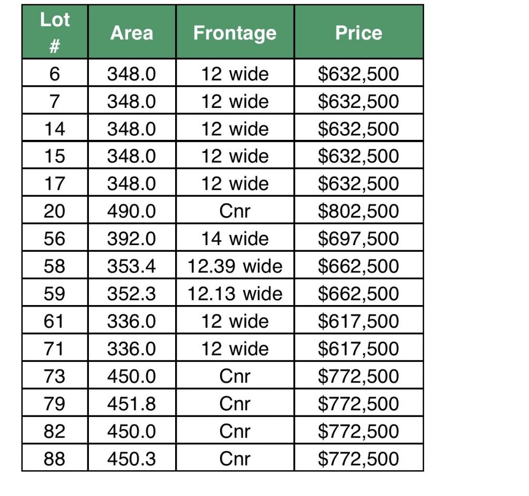This screenshot has height=496, width=529.
Task: Click the lot number 61 cell
Action: click(x=55, y=321)
